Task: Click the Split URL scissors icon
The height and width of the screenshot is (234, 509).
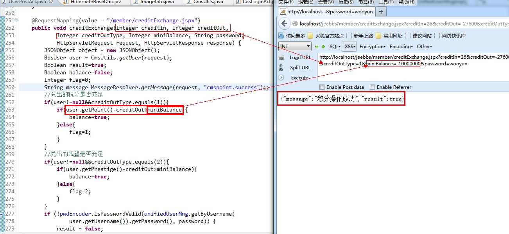Action: [281, 67]
